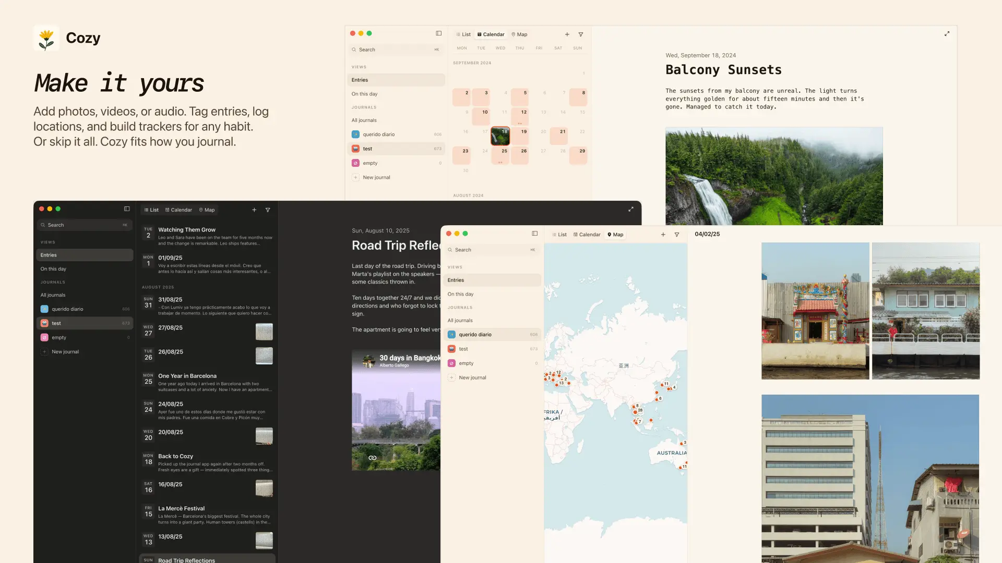Click empty journal icon in map window
This screenshot has height=563, width=1002.
coord(451,363)
